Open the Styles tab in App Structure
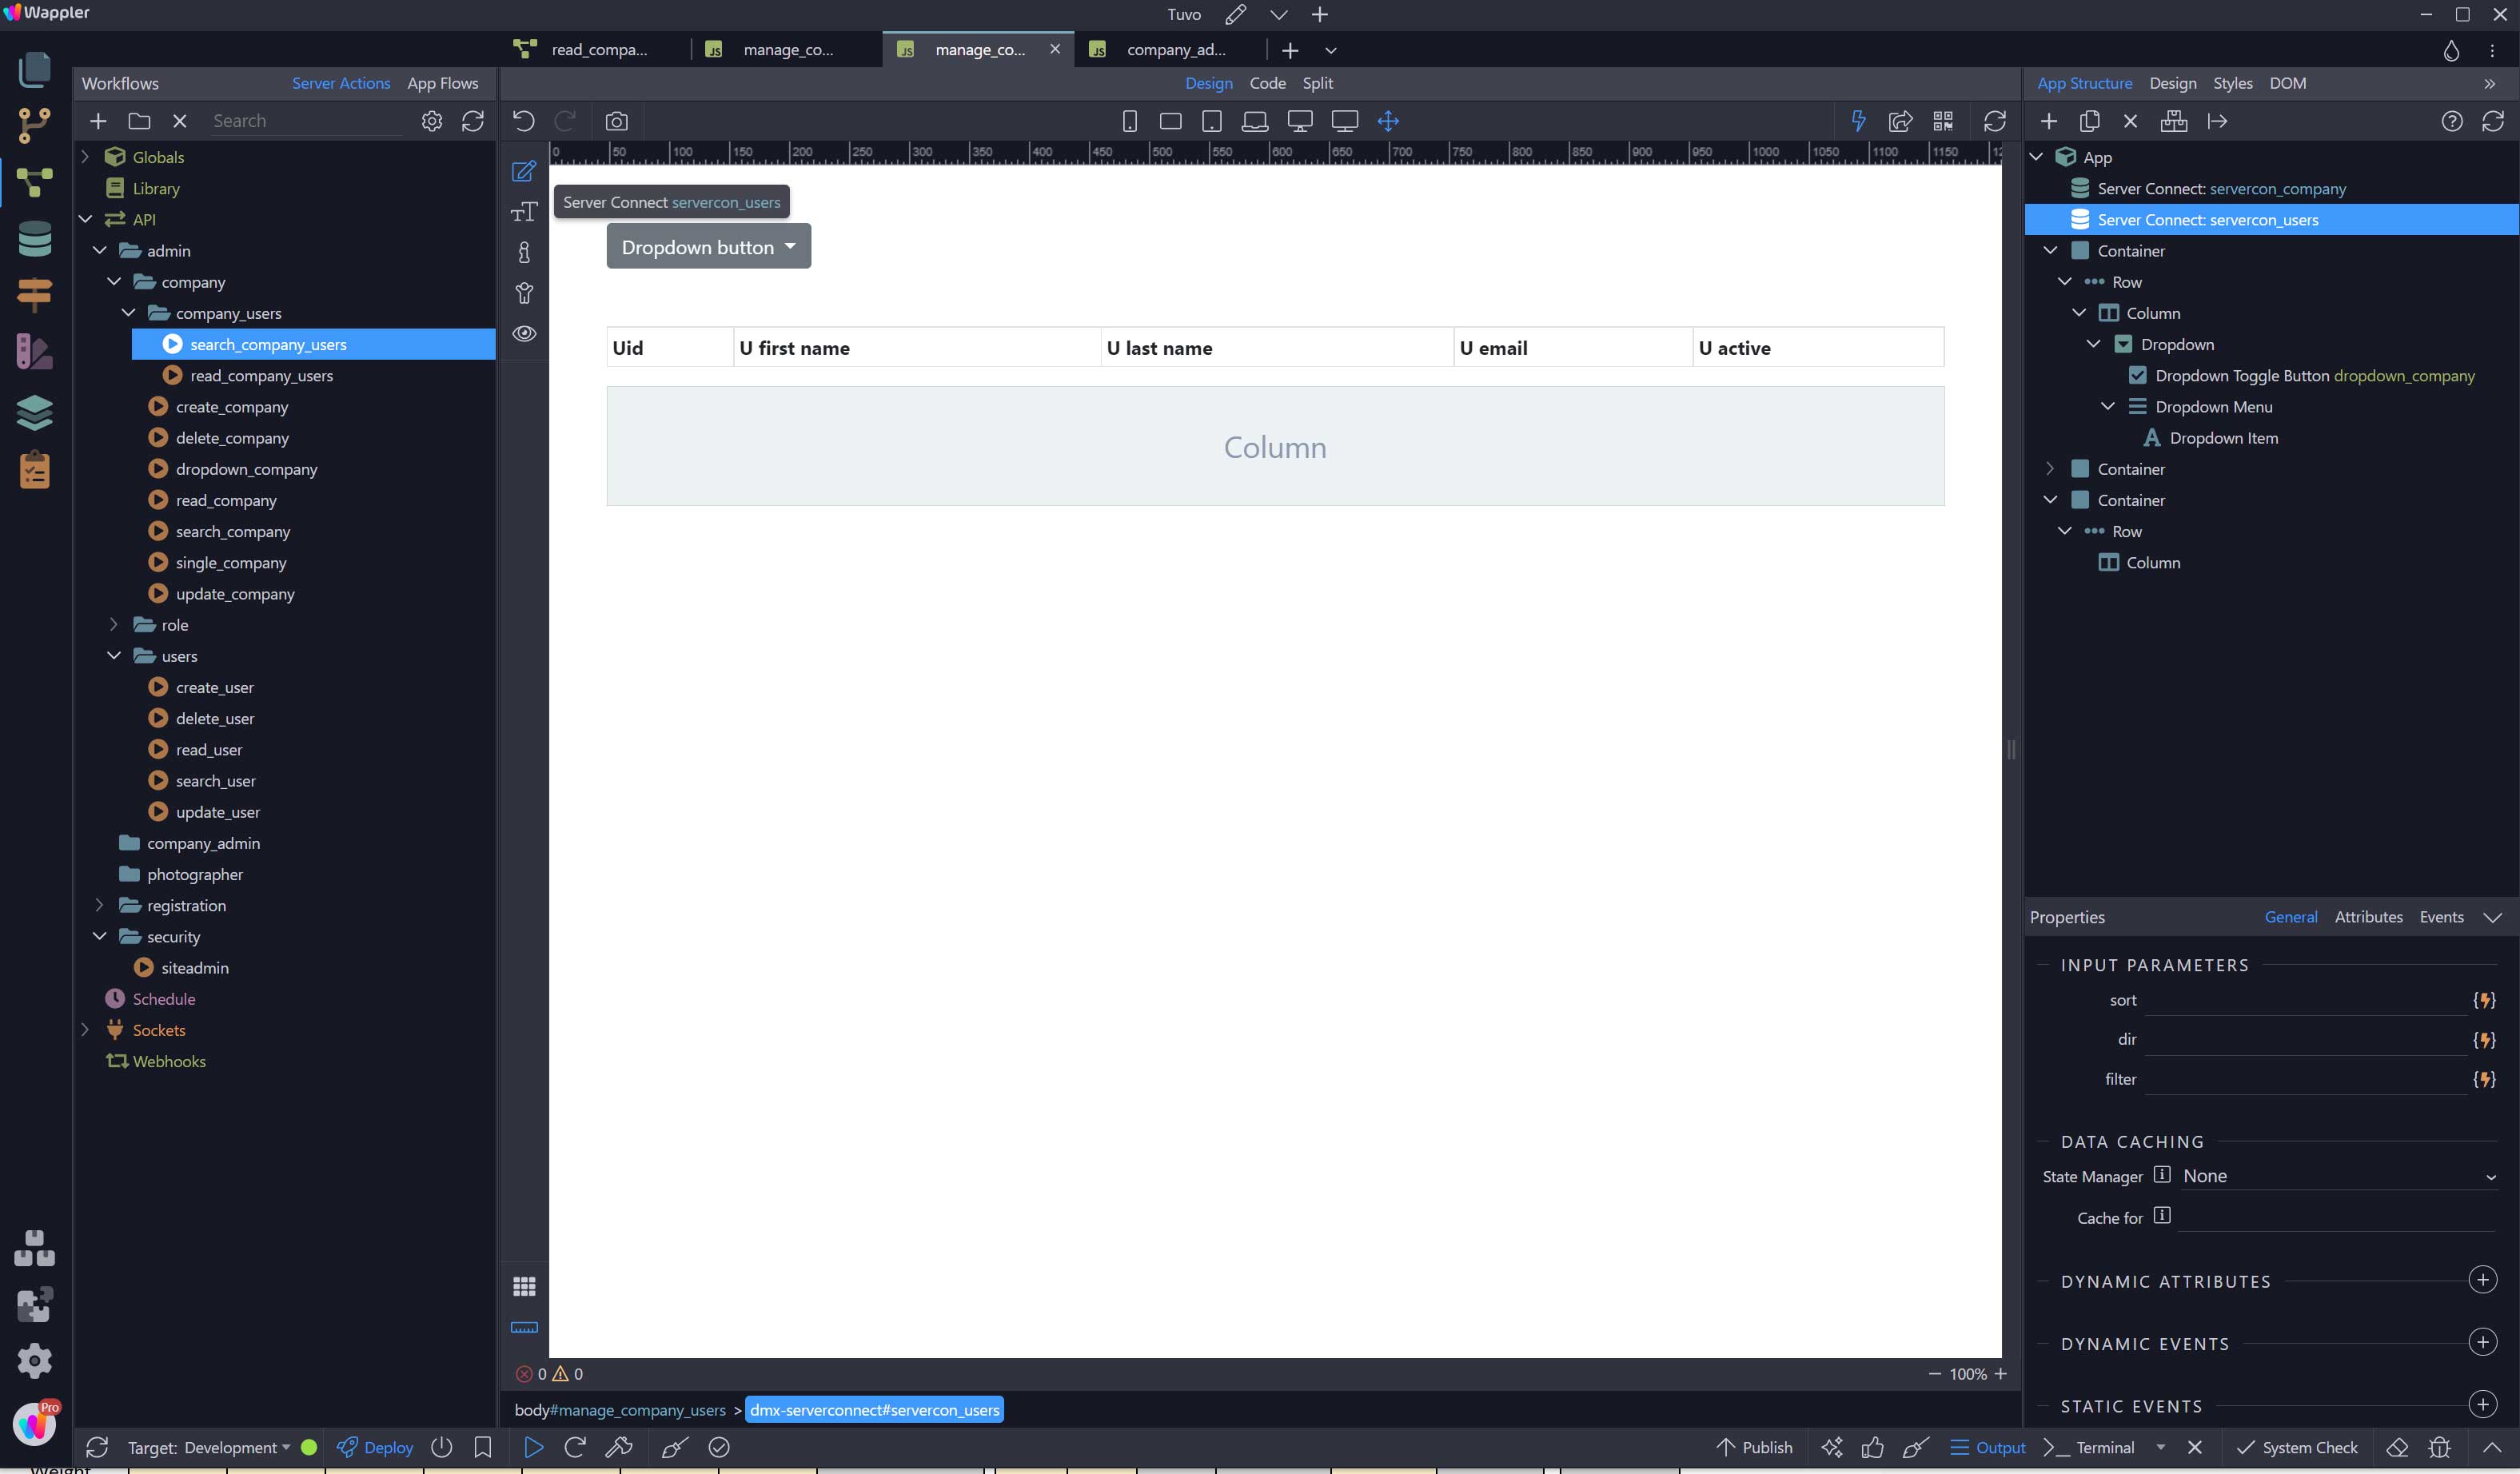 click(x=2233, y=83)
